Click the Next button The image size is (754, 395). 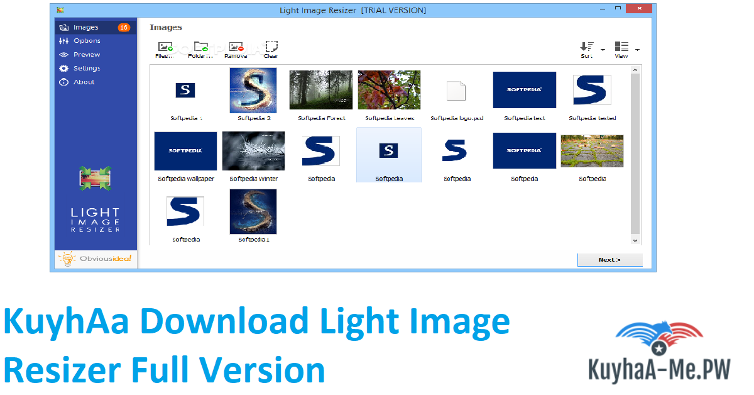pyautogui.click(x=609, y=260)
